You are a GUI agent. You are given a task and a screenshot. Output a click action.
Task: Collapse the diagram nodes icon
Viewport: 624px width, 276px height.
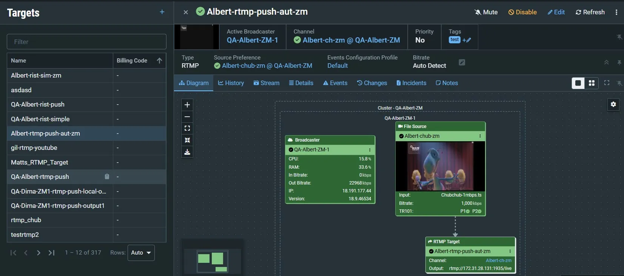[x=187, y=140]
